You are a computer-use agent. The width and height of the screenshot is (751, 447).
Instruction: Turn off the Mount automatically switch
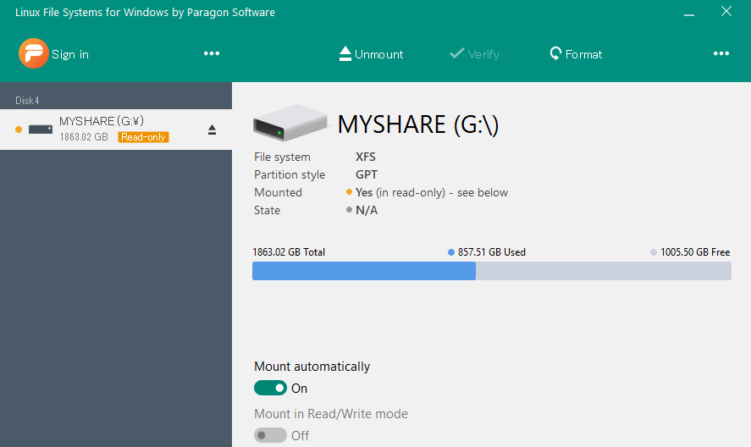point(270,389)
